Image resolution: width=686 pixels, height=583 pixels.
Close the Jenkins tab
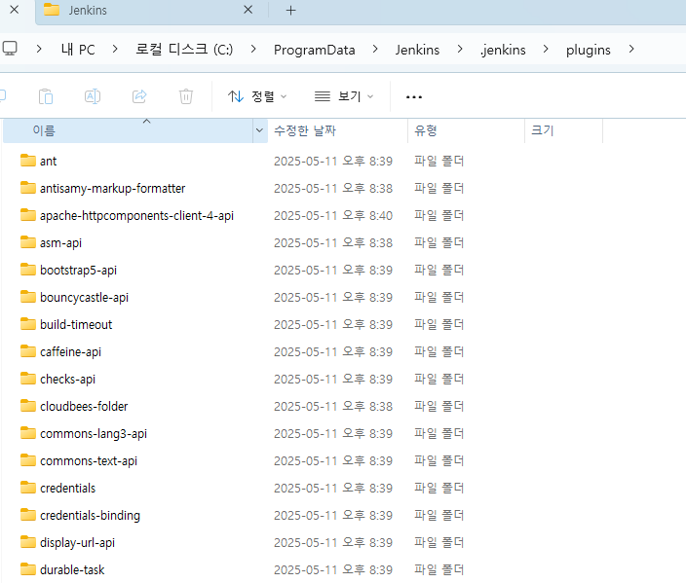pyautogui.click(x=248, y=10)
